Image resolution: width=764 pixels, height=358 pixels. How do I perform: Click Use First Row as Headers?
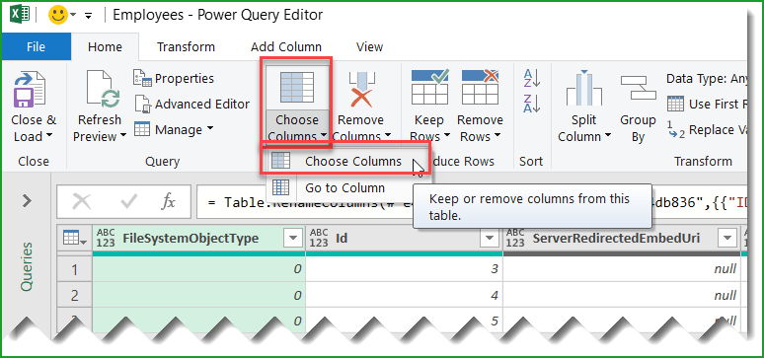(x=707, y=104)
